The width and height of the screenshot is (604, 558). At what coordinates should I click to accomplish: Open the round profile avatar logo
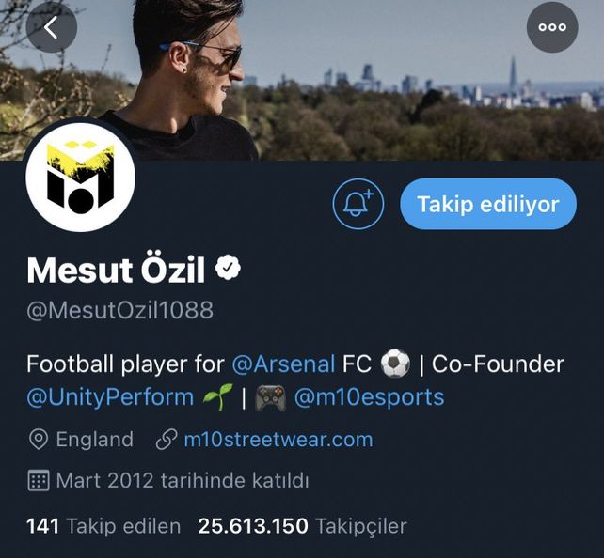click(80, 178)
